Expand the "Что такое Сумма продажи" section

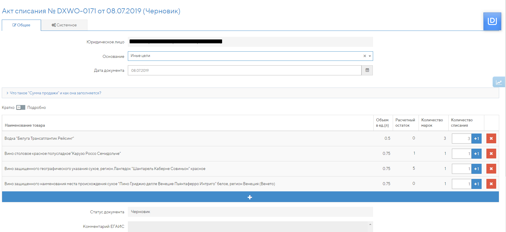coord(55,93)
